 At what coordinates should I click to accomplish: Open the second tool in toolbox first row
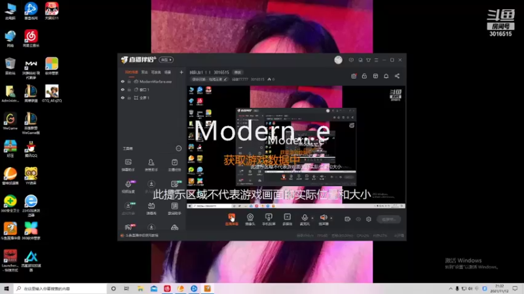[x=151, y=165]
